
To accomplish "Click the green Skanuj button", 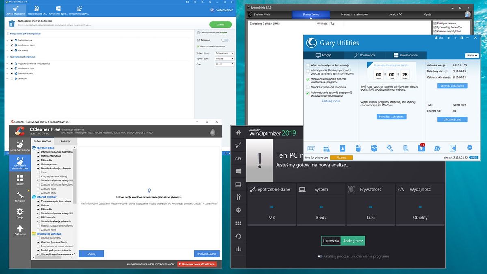I will point(221,25).
